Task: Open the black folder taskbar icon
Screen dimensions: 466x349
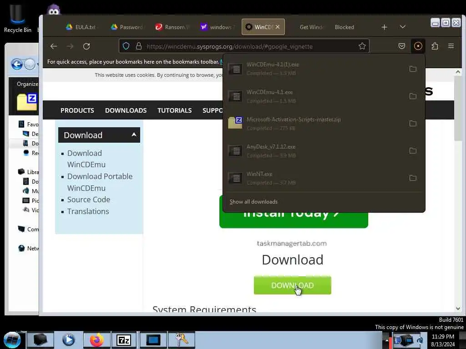Action: [41, 340]
